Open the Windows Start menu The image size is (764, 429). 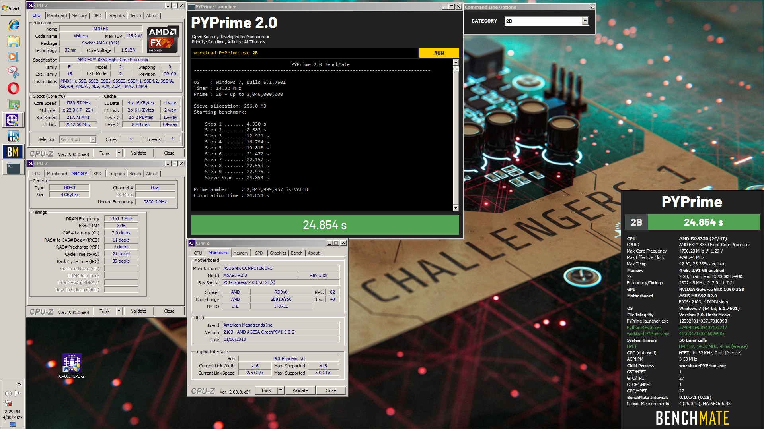coord(12,8)
